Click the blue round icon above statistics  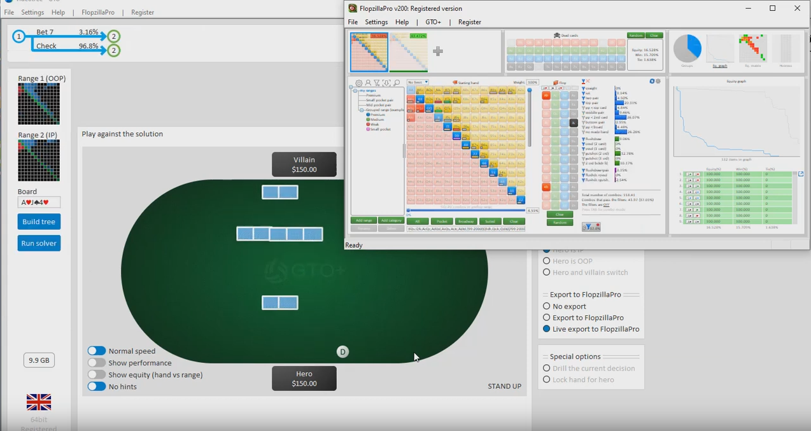652,81
